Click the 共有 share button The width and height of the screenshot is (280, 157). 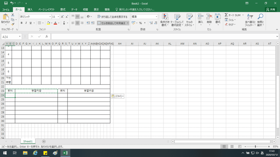271,10
